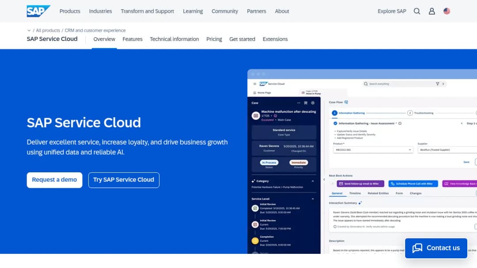
Task: Switch to the Features tab
Action: (132, 39)
